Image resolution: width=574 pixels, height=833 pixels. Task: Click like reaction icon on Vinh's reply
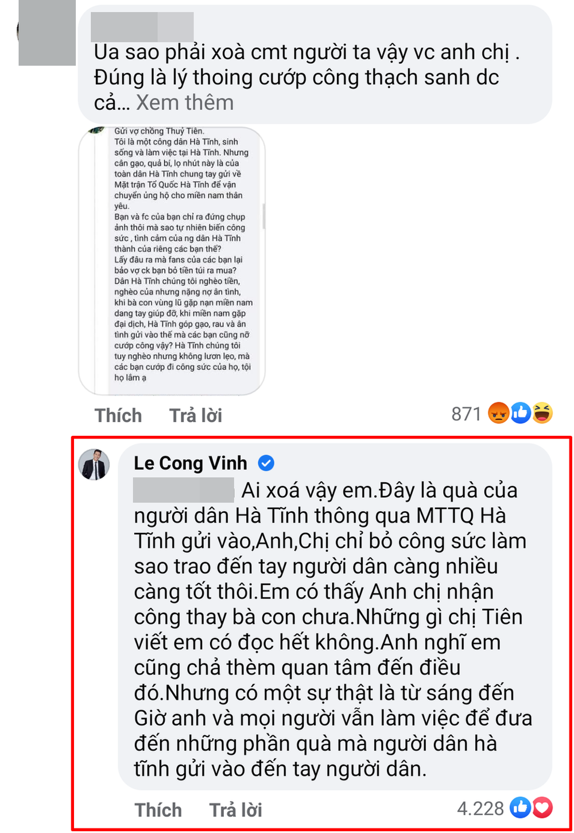pyautogui.click(x=520, y=808)
